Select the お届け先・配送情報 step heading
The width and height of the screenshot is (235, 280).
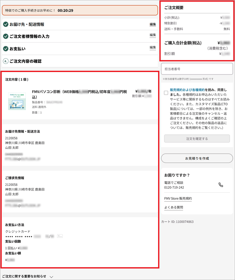27,24
